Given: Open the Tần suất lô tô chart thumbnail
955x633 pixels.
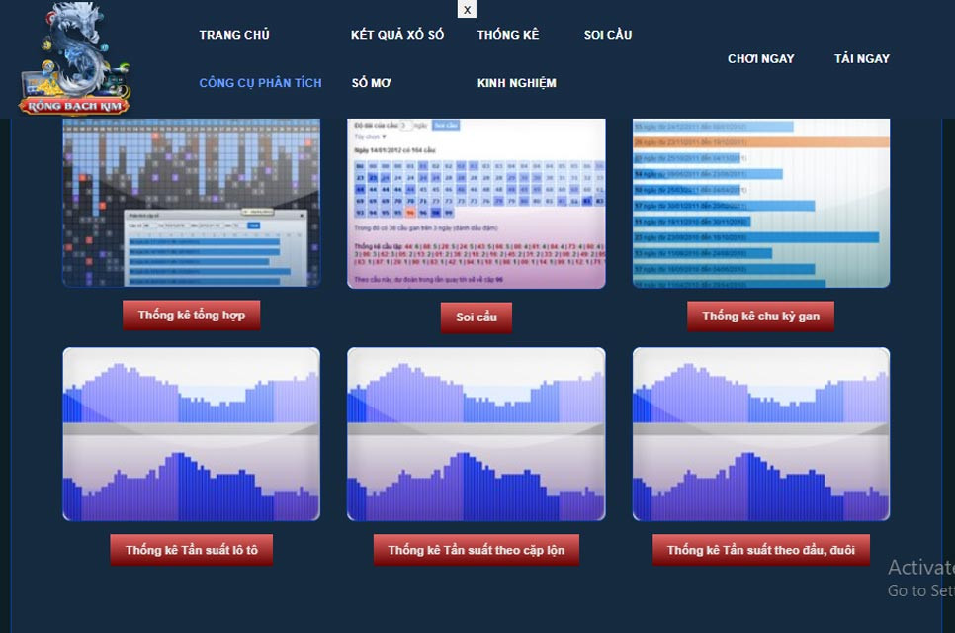Looking at the screenshot, I should [x=191, y=434].
